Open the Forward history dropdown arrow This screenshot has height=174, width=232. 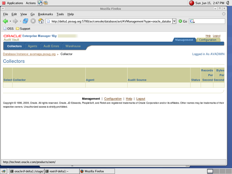point(20,21)
